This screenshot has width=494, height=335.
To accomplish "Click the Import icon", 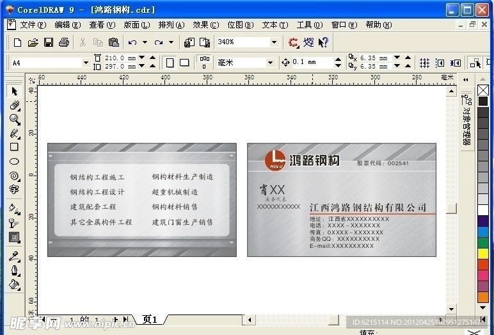I will click(x=189, y=42).
